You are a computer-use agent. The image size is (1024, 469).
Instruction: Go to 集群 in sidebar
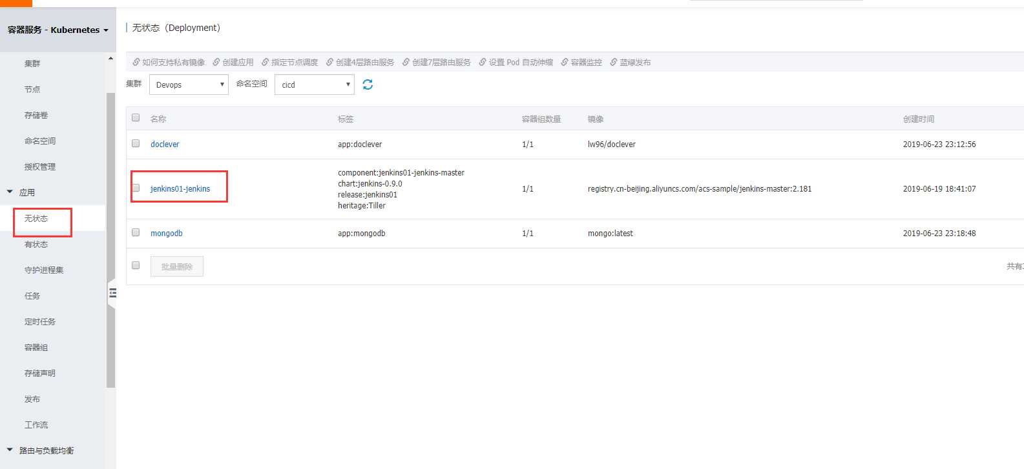(x=32, y=63)
